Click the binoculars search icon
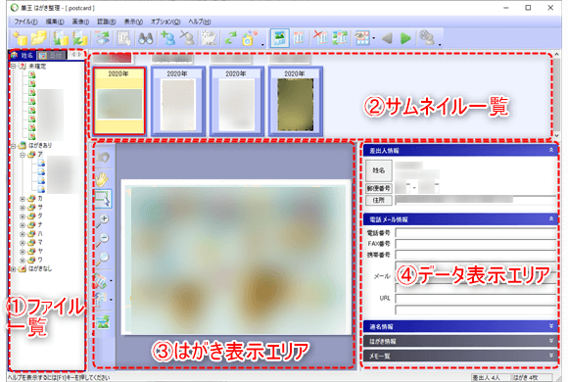The image size is (568, 382). tap(145, 38)
